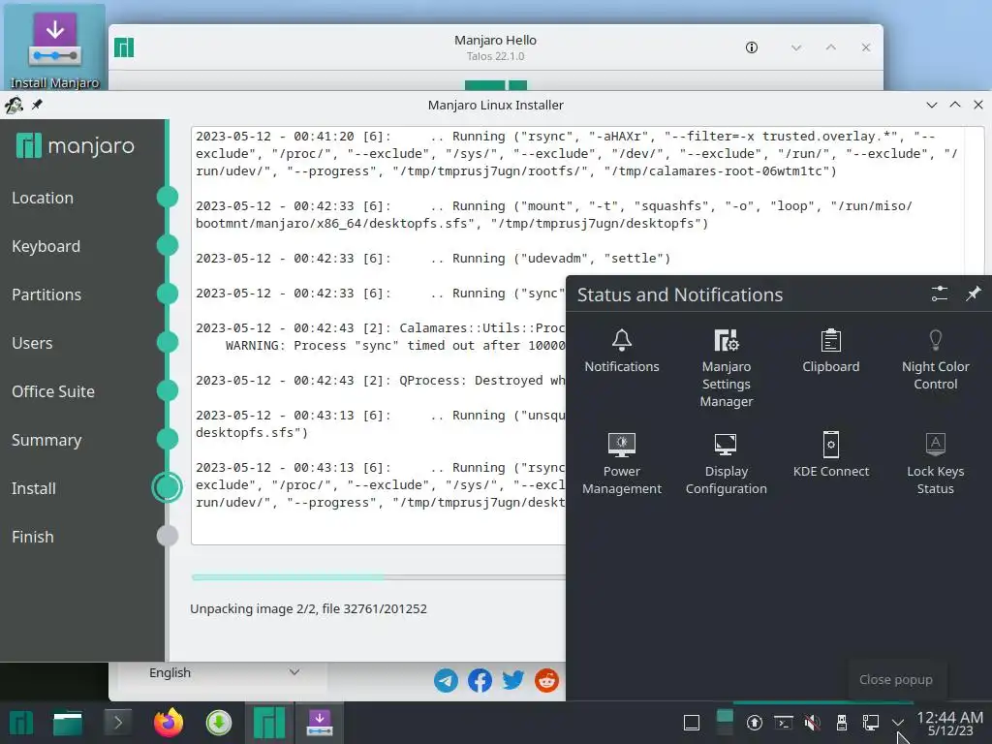Select the Finish step in sidebar
This screenshot has height=744, width=992.
[x=32, y=537]
